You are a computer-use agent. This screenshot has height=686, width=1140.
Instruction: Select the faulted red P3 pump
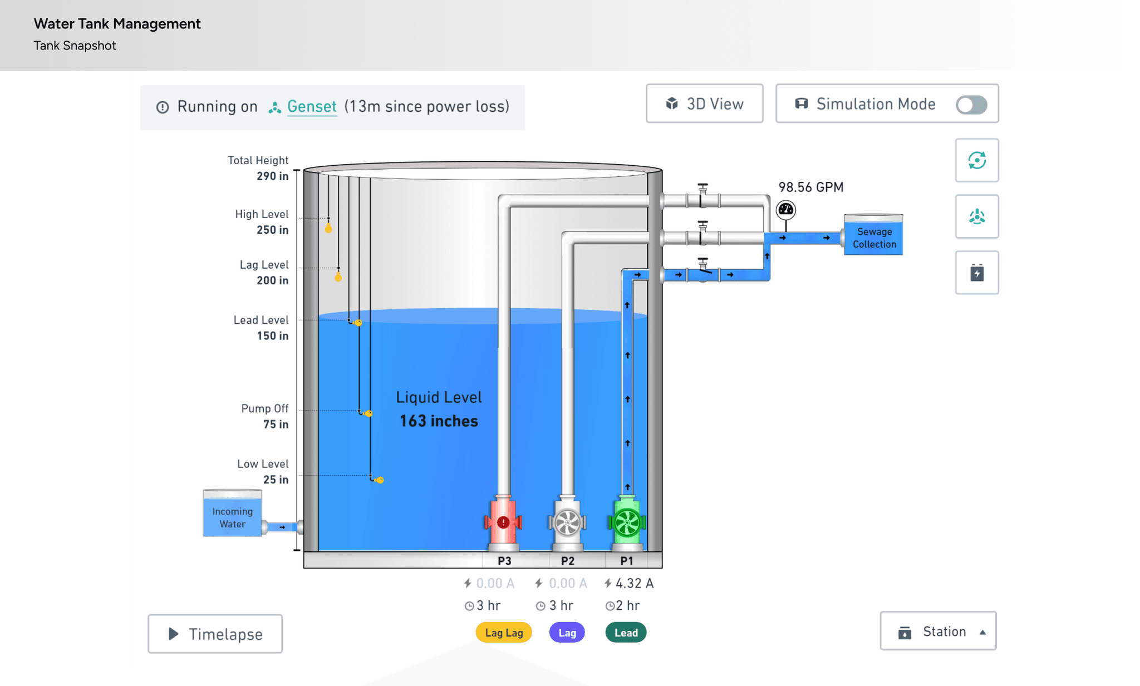pos(503,522)
